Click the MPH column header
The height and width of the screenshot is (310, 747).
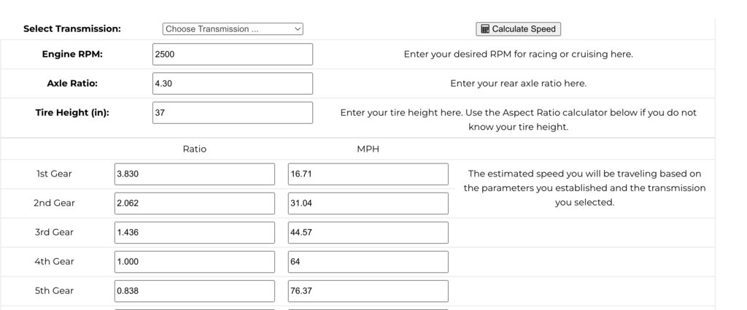point(368,149)
